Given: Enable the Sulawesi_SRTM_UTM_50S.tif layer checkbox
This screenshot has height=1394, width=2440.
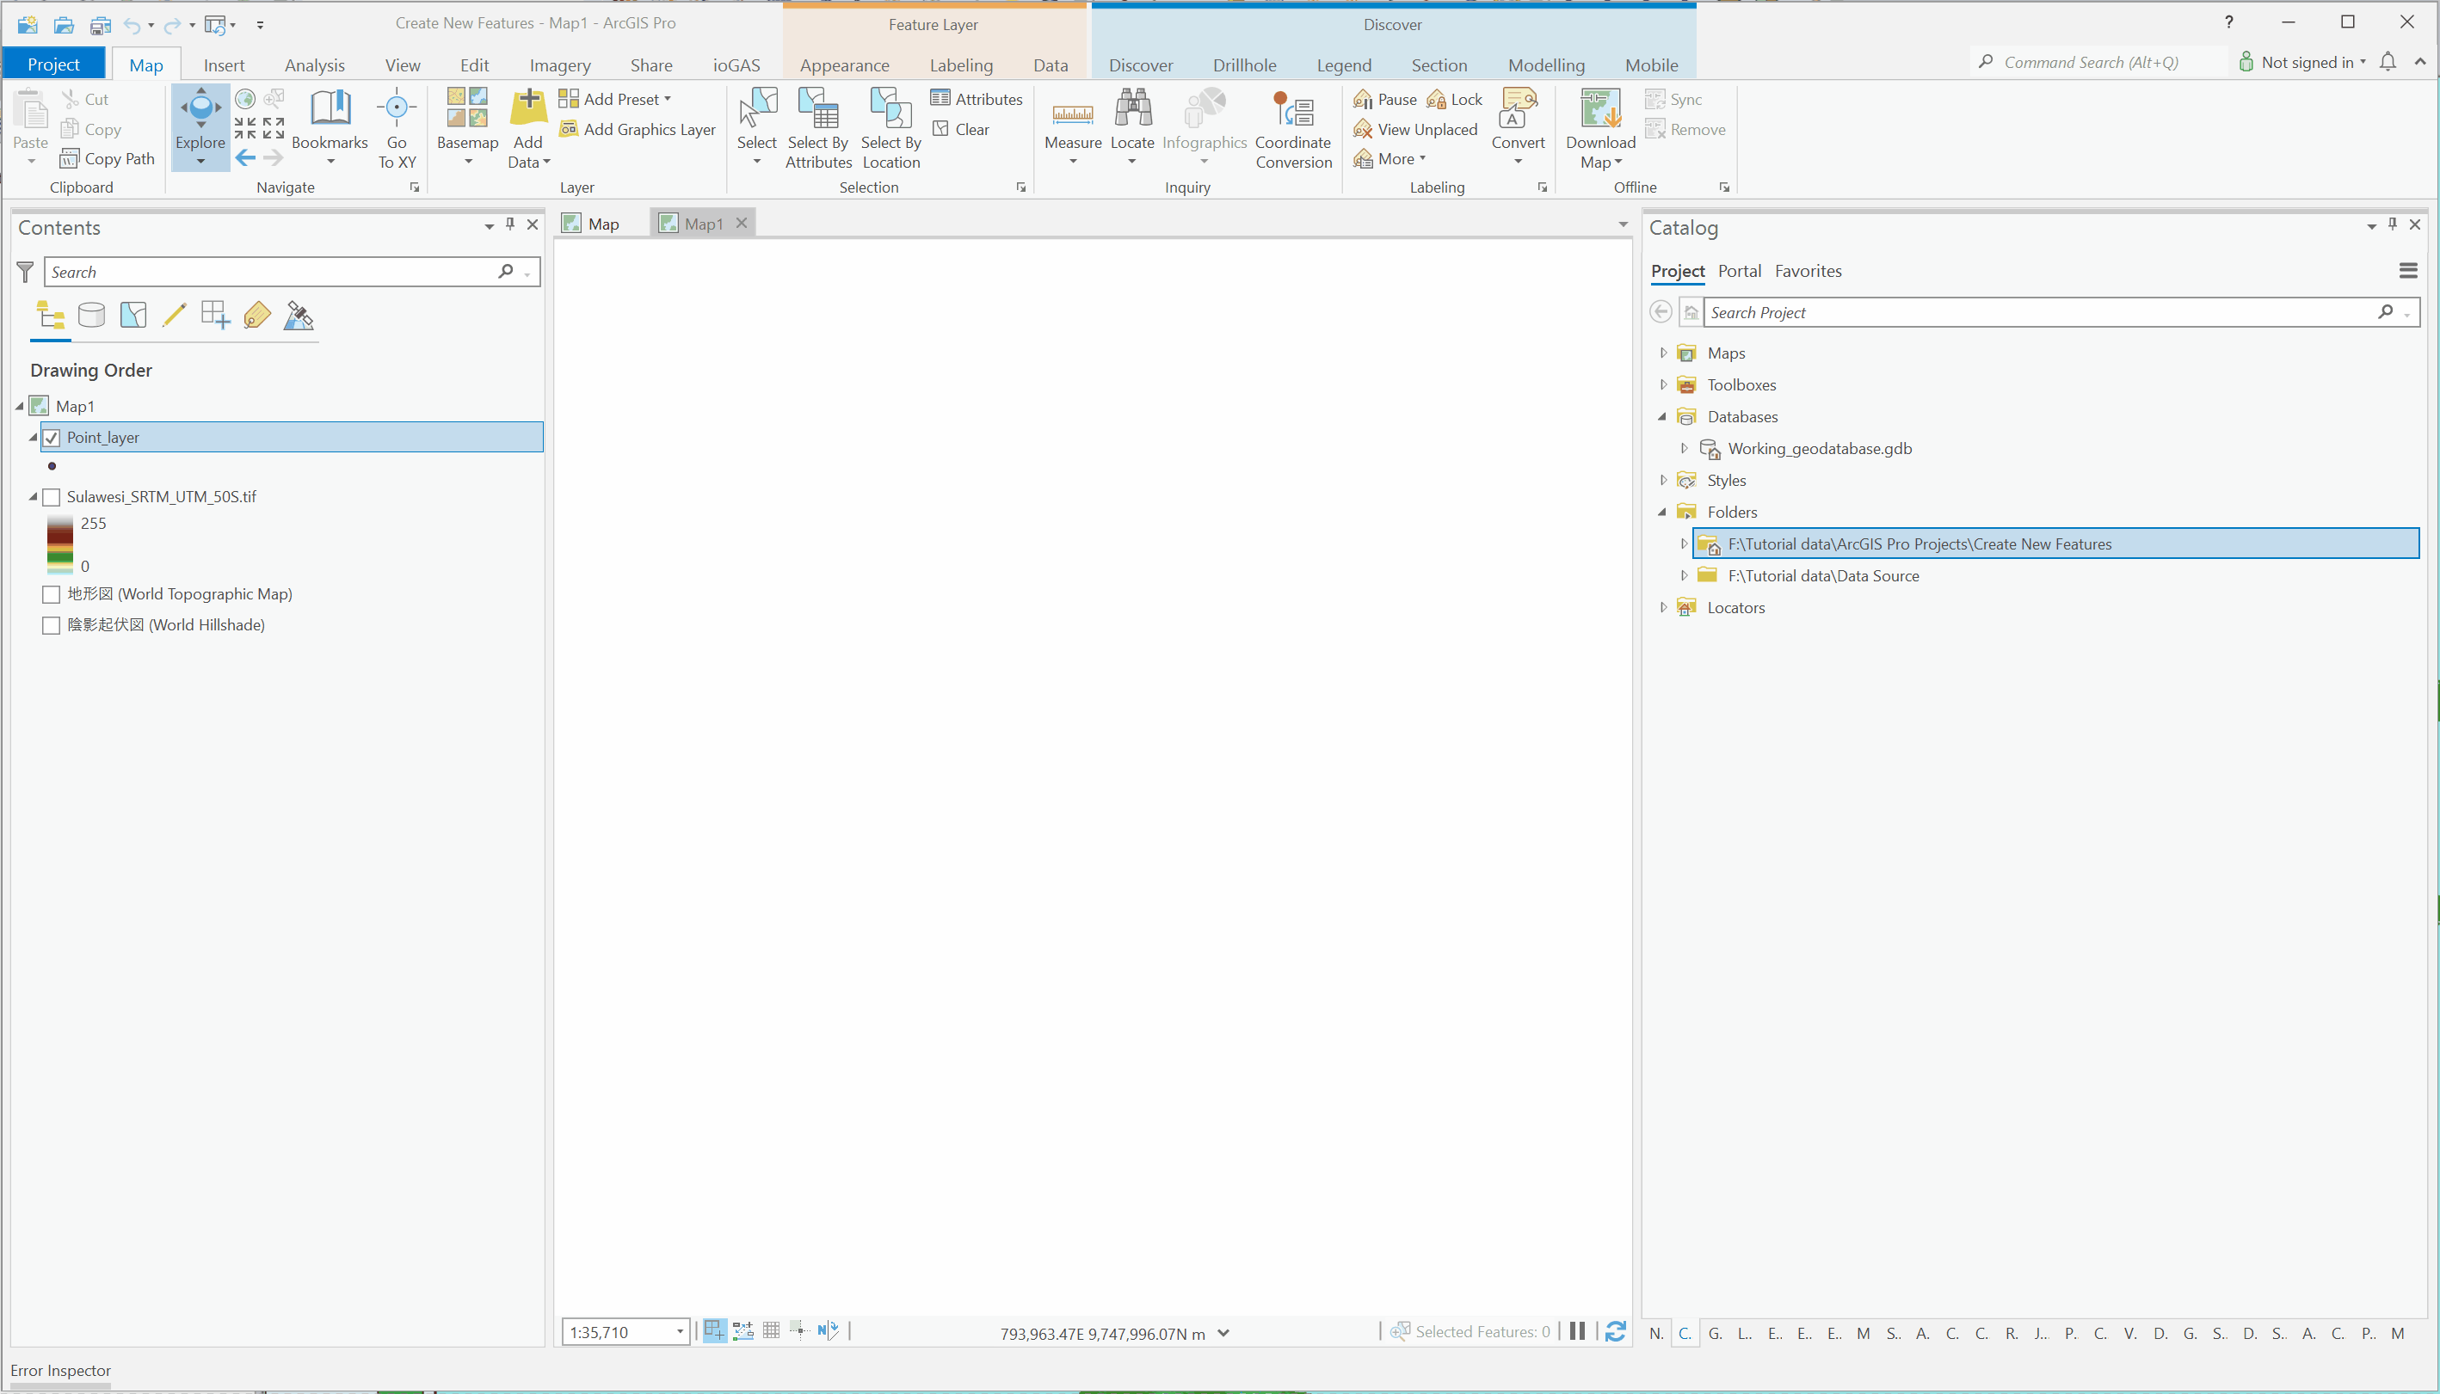Looking at the screenshot, I should click(52, 497).
